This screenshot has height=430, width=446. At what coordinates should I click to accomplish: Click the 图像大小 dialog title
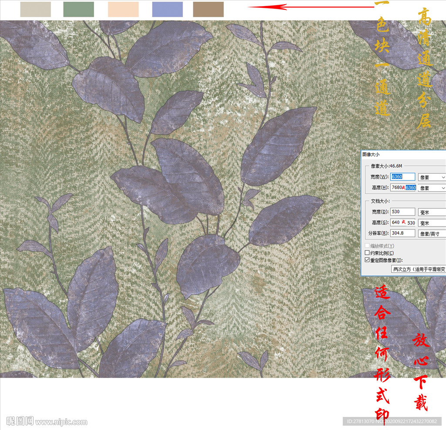click(x=371, y=154)
